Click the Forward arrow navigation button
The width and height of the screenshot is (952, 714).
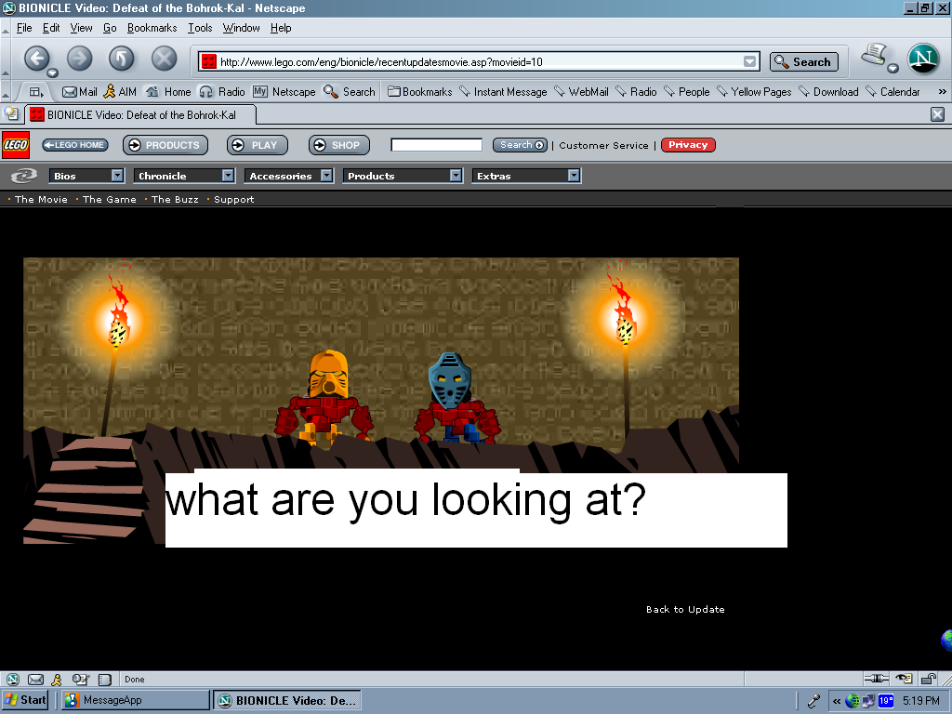[80, 59]
